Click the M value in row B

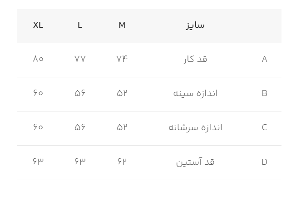(x=122, y=93)
